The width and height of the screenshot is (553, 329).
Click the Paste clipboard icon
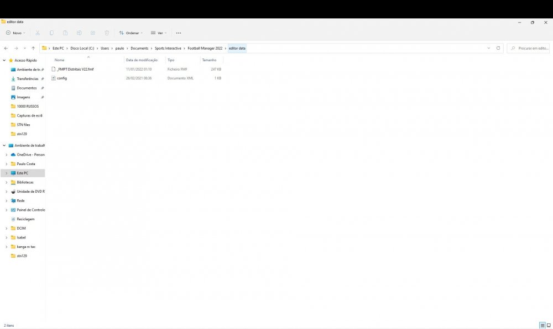[65, 33]
